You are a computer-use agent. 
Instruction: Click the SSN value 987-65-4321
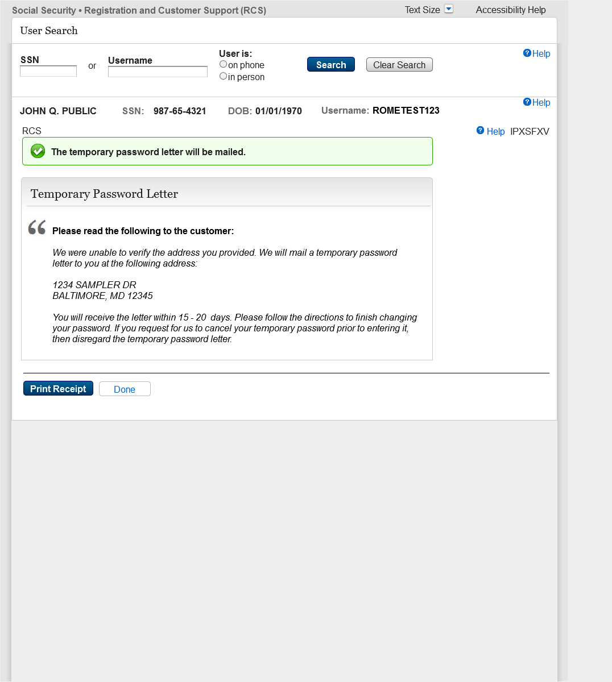[180, 111]
